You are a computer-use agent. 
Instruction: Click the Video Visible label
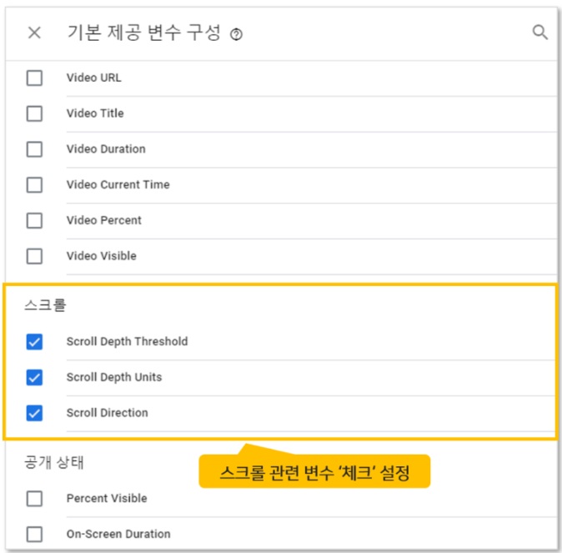102,256
